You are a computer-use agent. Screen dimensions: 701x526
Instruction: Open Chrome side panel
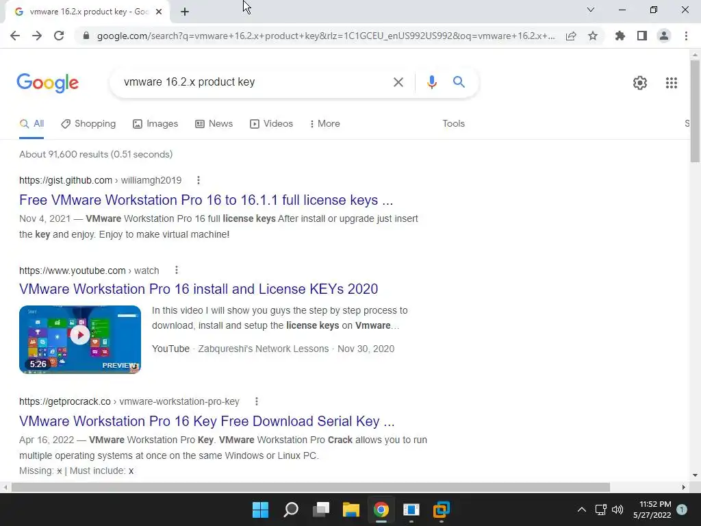(642, 36)
